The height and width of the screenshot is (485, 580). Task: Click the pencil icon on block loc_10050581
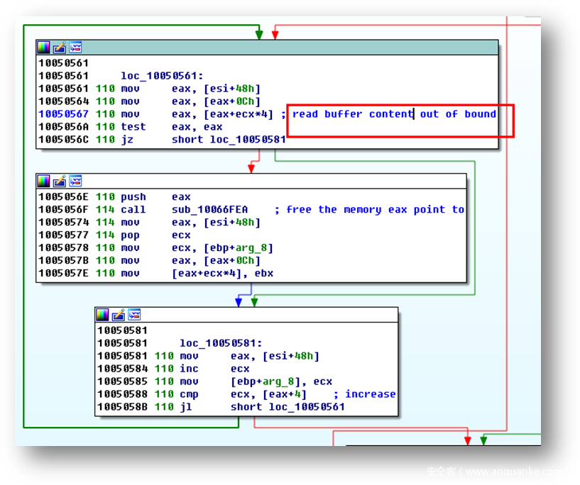click(119, 315)
